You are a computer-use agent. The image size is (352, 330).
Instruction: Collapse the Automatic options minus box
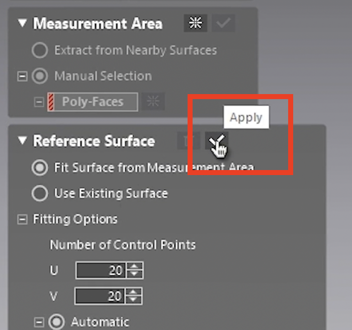pyautogui.click(x=39, y=322)
